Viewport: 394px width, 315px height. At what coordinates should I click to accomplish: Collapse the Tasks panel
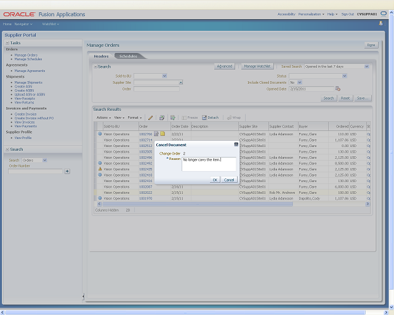pyautogui.click(x=7, y=43)
